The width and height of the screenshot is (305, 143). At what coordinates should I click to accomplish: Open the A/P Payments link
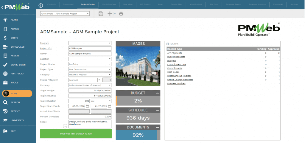175,53
